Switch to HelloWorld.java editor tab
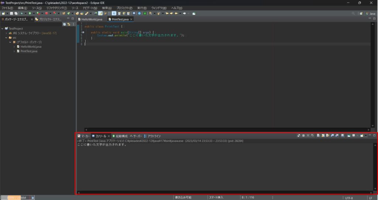 [91, 19]
